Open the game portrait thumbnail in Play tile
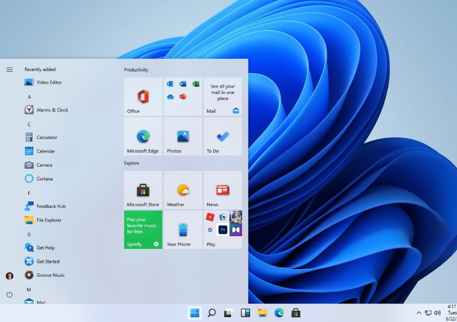This screenshot has height=322, width=457. click(x=236, y=217)
